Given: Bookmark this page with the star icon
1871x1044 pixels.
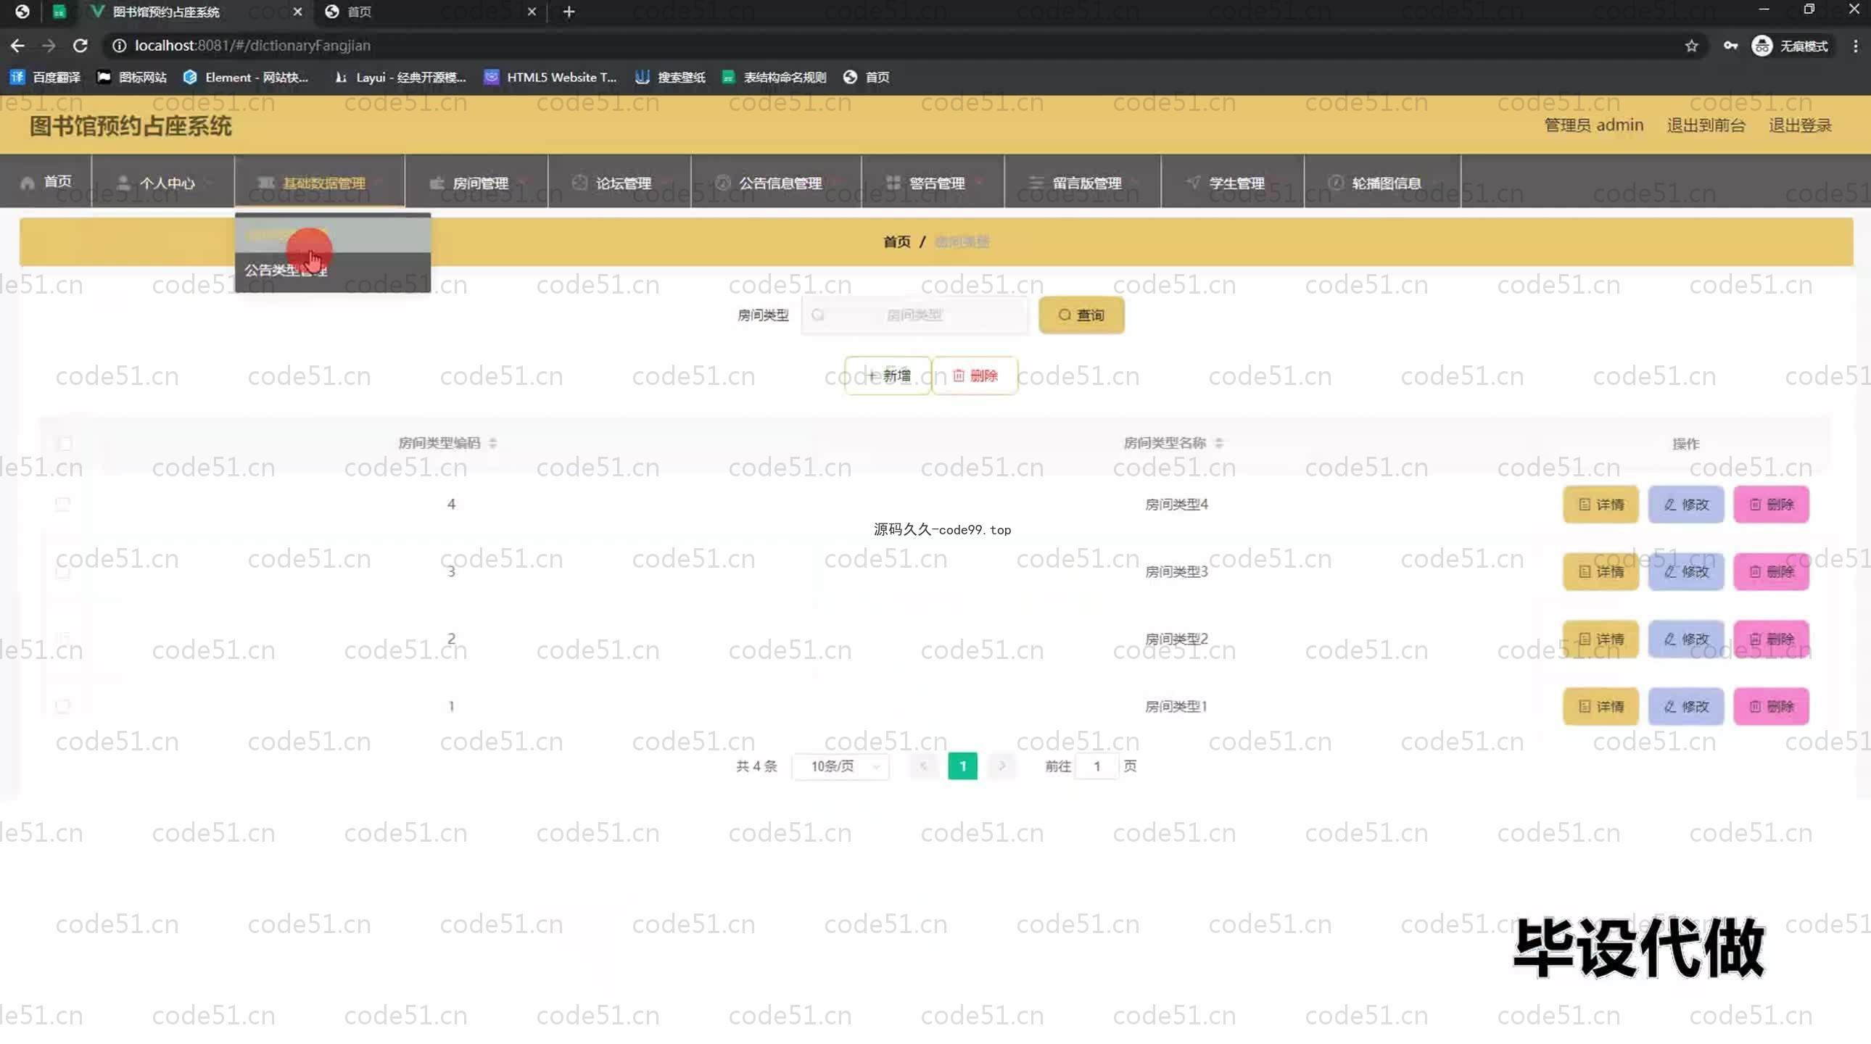Looking at the screenshot, I should [x=1692, y=46].
